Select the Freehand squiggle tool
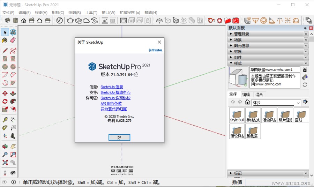The image size is (314, 187). [x=13, y=51]
